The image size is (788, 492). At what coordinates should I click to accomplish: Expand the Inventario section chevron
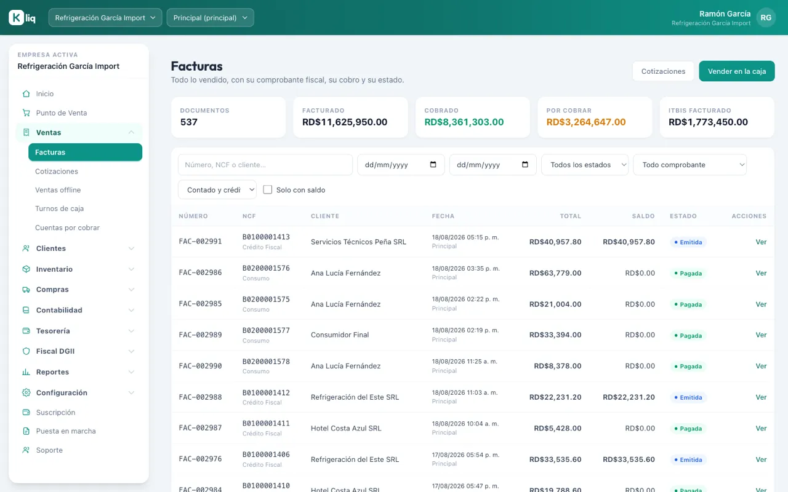point(131,269)
